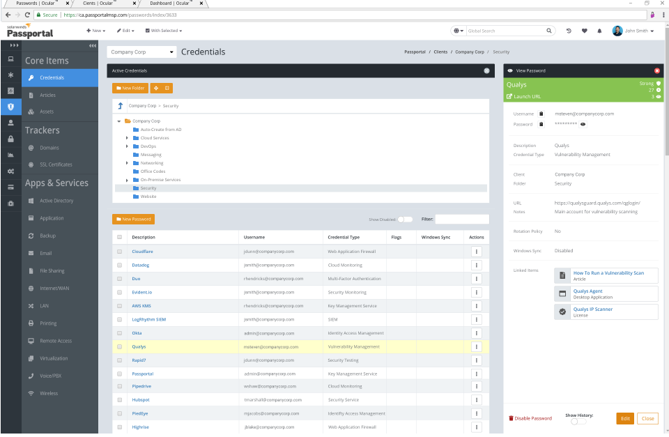Close the View Password panel red icon

coord(656,71)
